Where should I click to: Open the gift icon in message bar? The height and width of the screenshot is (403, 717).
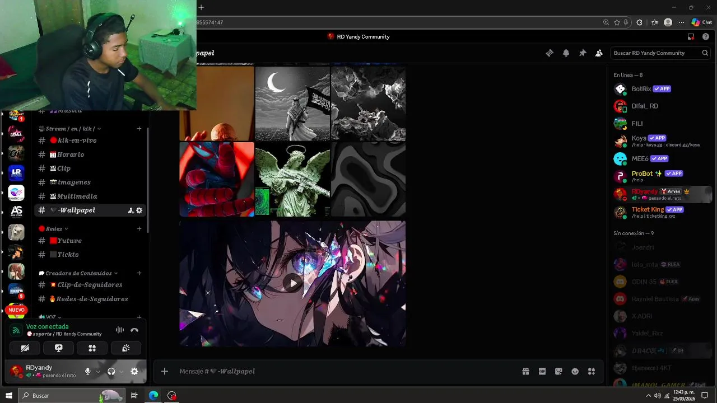tap(525, 371)
